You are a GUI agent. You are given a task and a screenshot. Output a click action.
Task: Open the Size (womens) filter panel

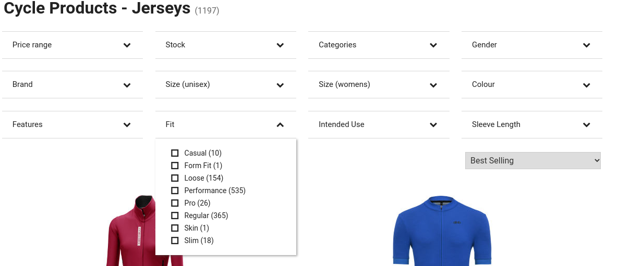coord(378,84)
